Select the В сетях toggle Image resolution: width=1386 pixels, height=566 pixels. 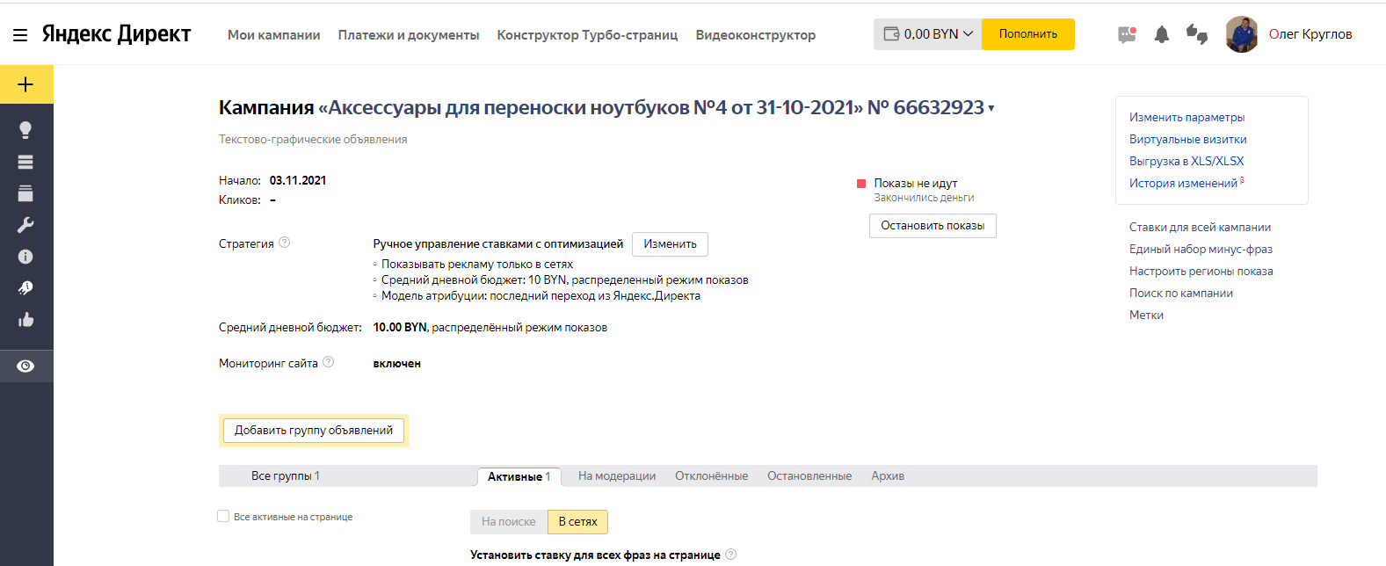click(578, 522)
